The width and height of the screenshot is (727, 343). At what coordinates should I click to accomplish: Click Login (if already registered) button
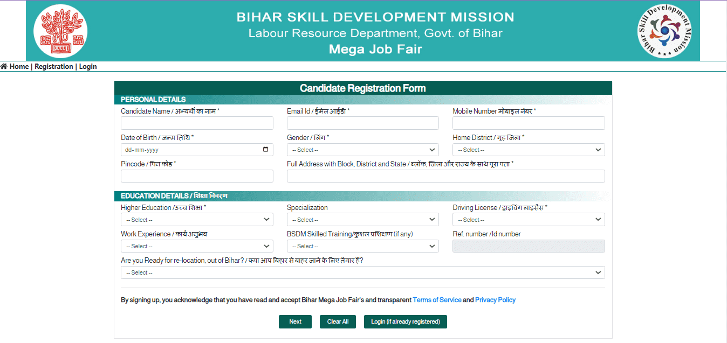[x=405, y=321]
